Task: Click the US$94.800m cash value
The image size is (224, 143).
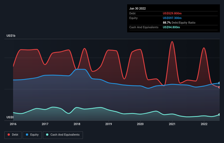Action: [171, 27]
